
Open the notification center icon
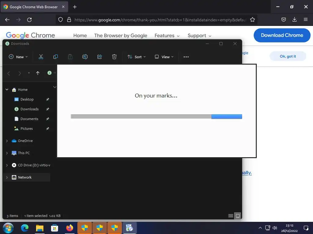click(x=306, y=228)
